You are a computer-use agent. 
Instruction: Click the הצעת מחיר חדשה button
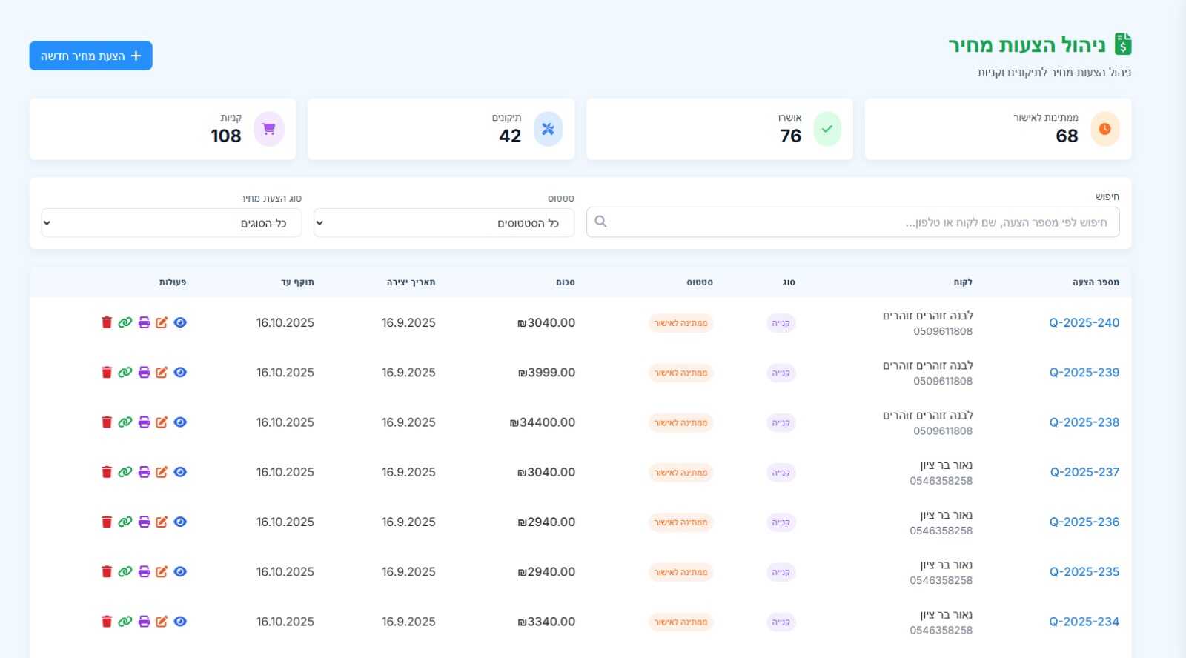(x=90, y=56)
